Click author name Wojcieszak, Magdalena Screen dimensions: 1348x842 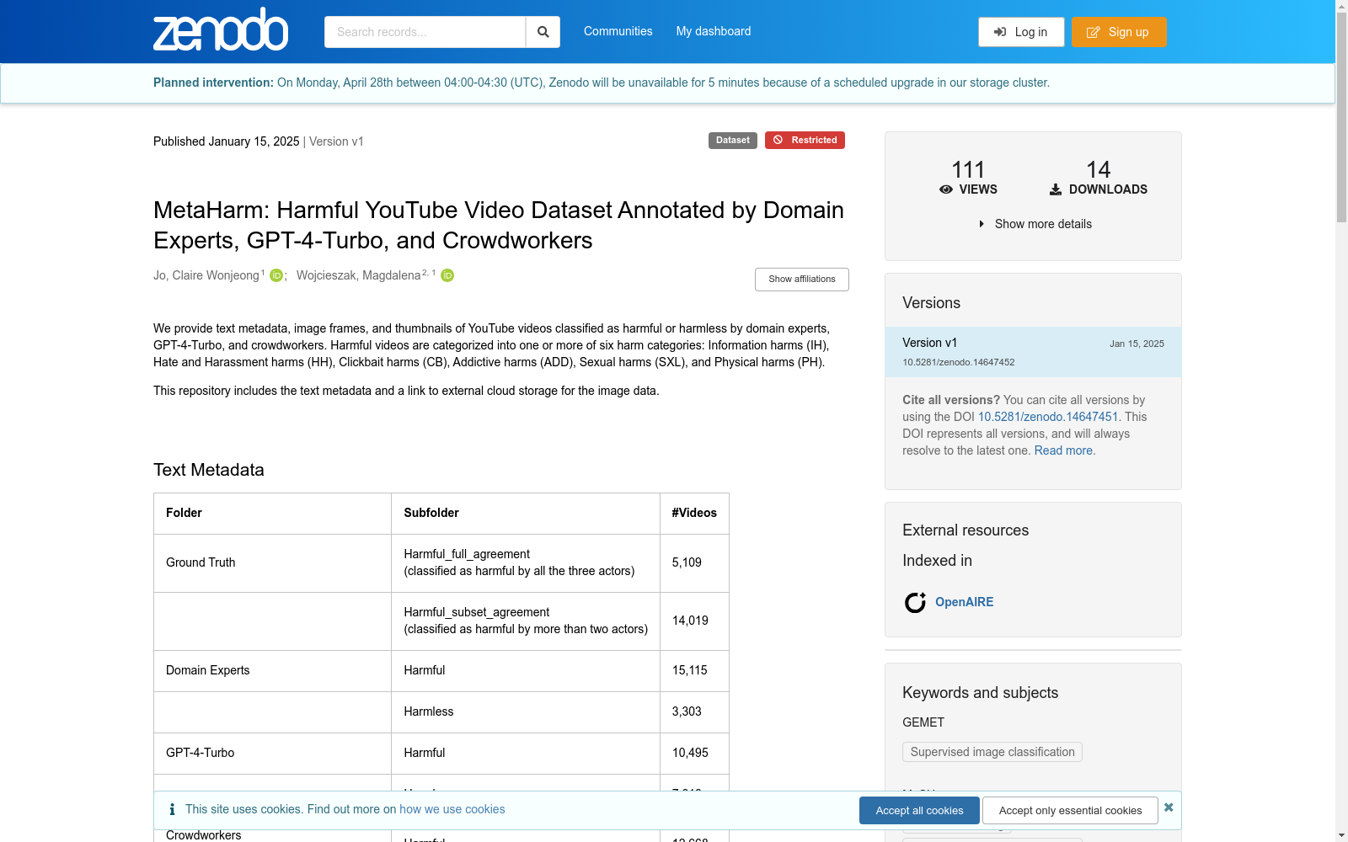click(x=358, y=275)
